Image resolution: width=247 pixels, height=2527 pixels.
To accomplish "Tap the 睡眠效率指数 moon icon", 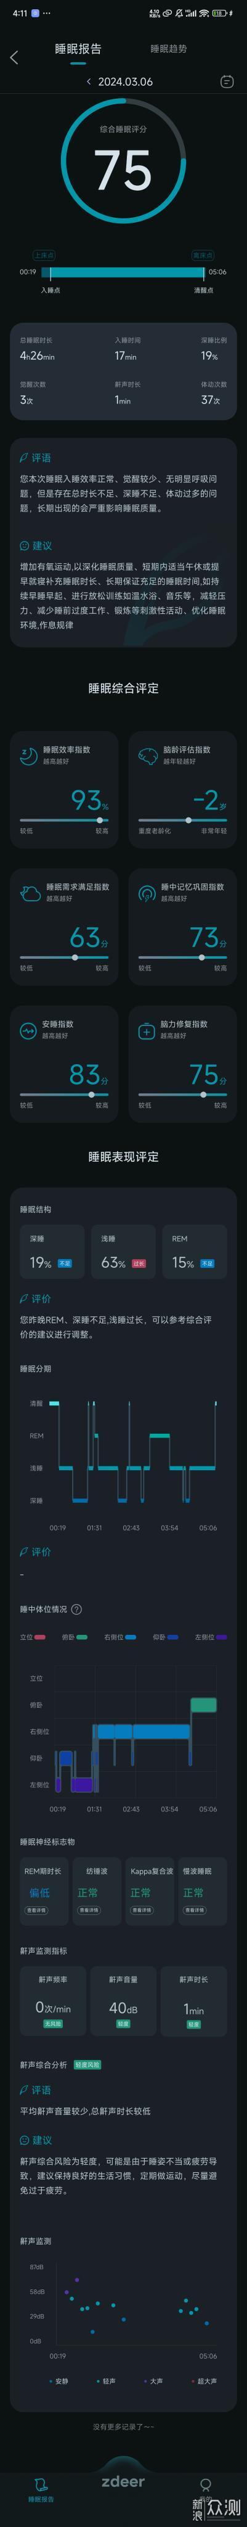I will click(30, 755).
